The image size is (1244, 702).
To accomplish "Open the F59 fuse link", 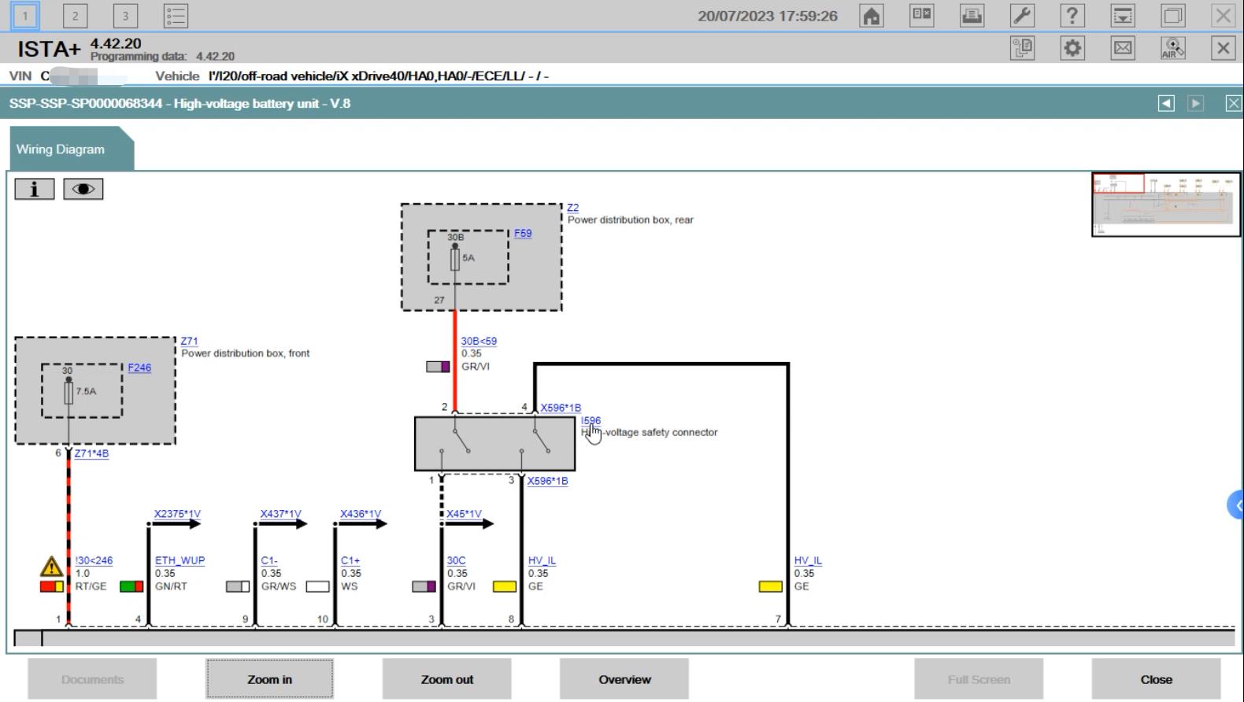I will [523, 233].
